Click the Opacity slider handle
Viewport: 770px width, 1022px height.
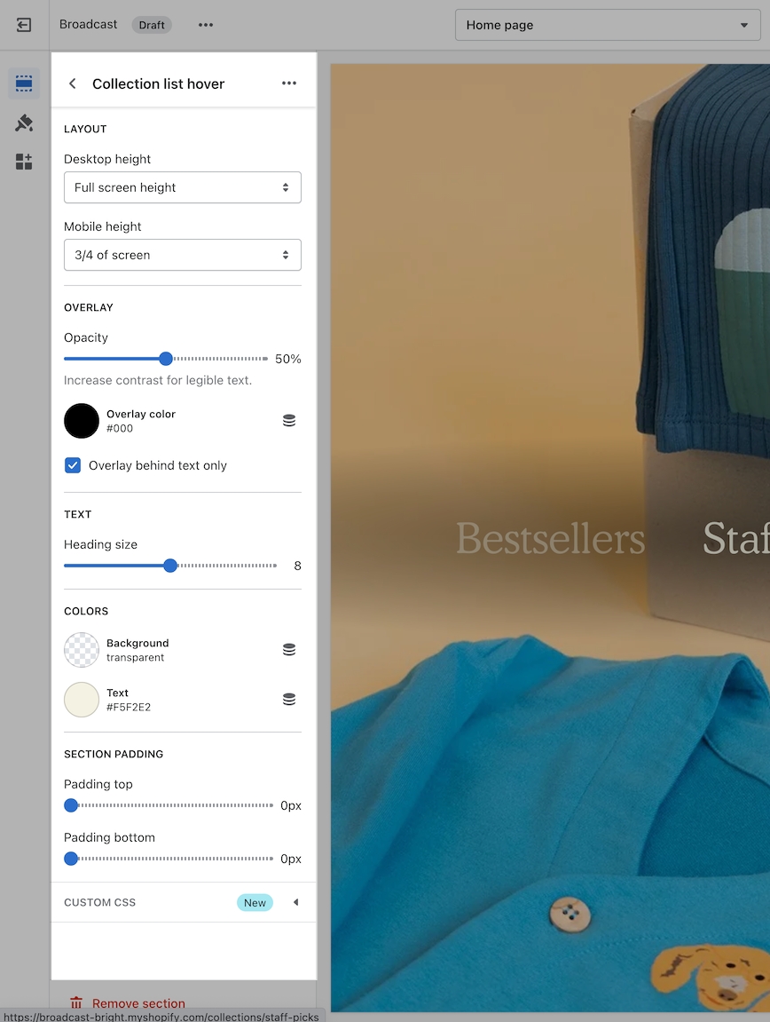click(x=166, y=359)
